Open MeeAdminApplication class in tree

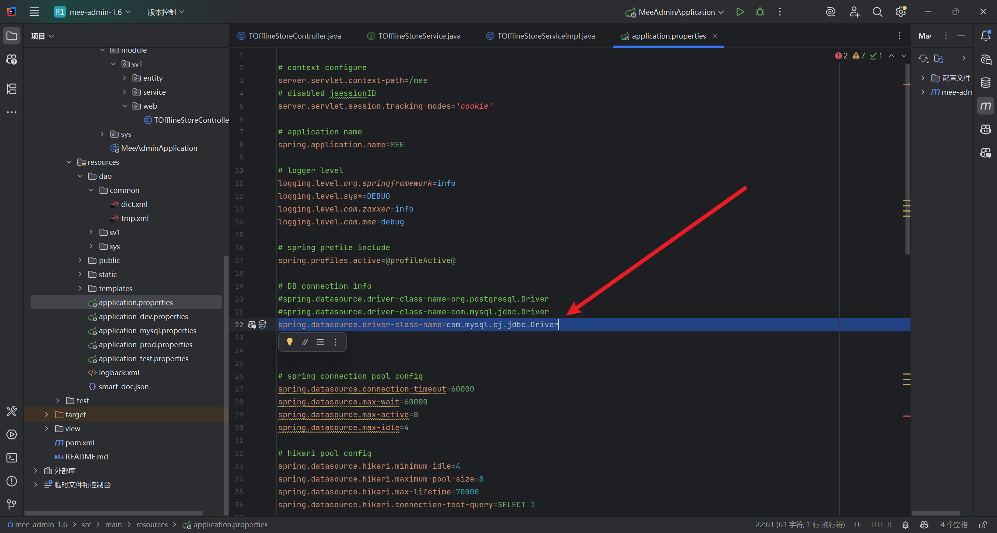click(x=159, y=148)
